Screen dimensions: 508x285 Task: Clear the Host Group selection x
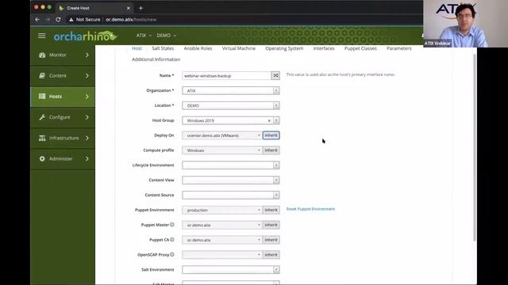pos(269,120)
